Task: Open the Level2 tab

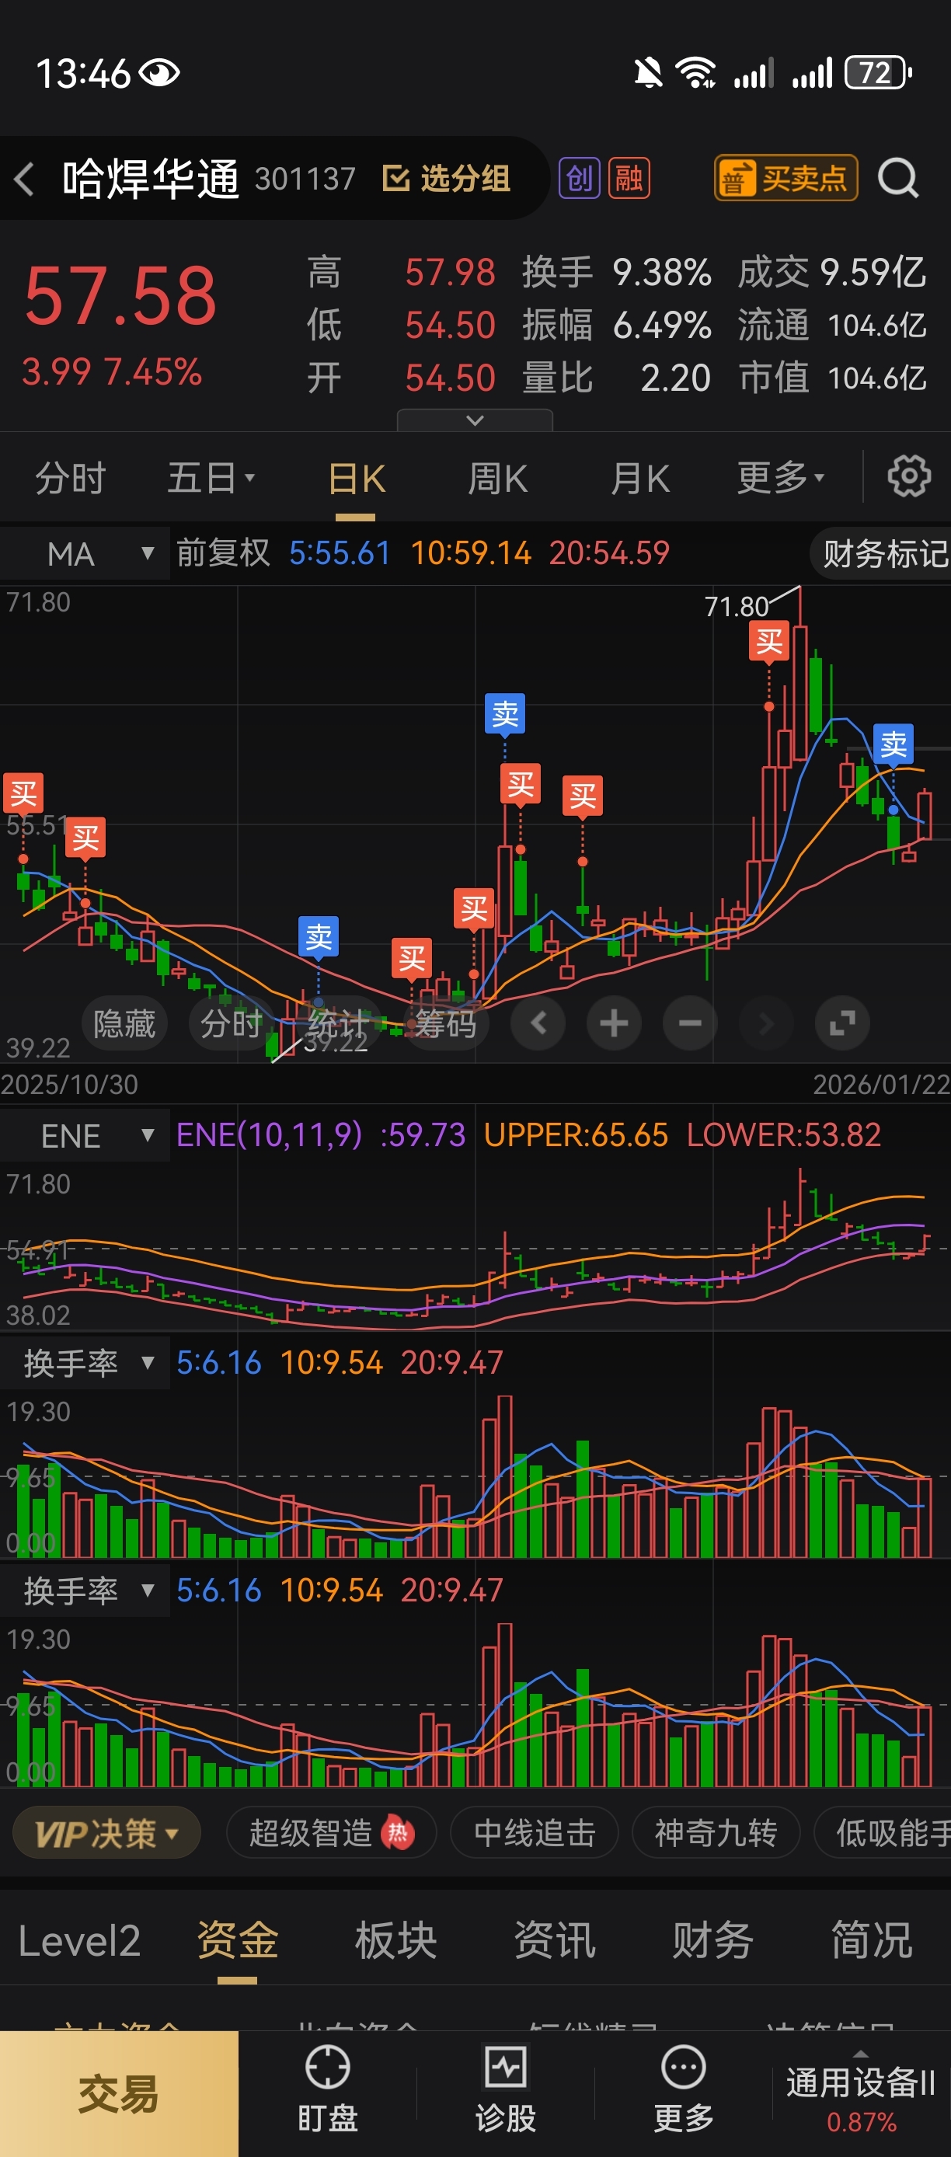Action: [x=79, y=1940]
